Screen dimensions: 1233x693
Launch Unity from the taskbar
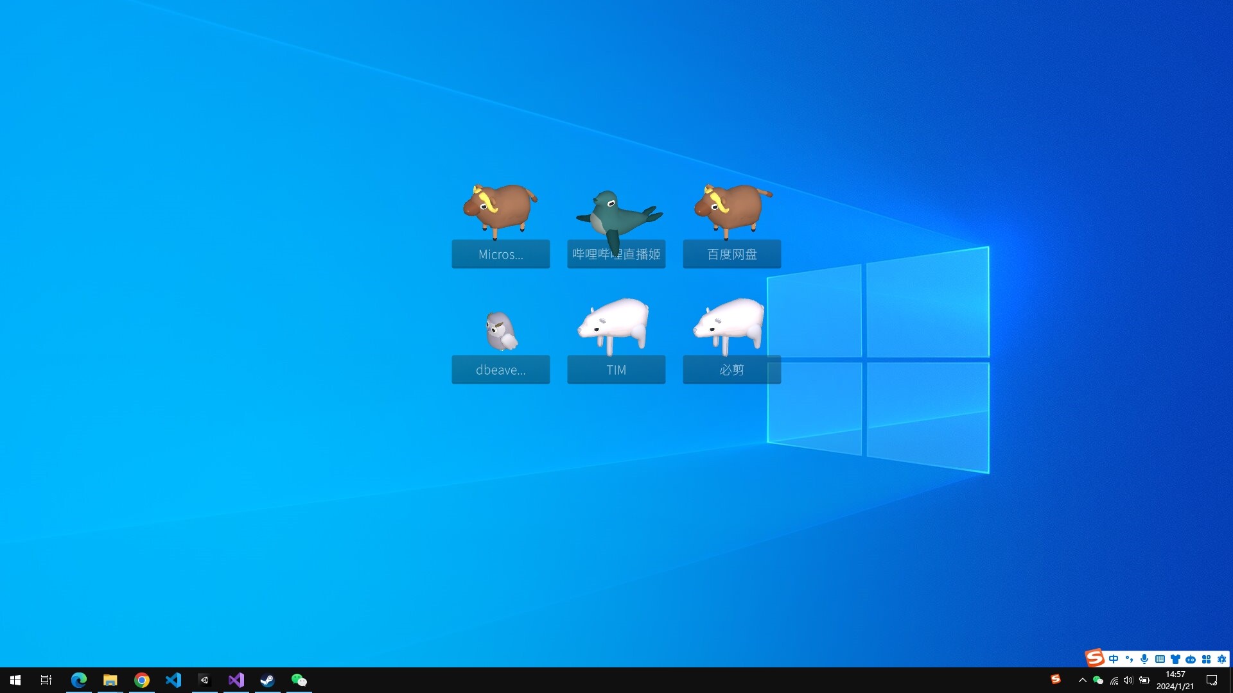[x=205, y=680]
